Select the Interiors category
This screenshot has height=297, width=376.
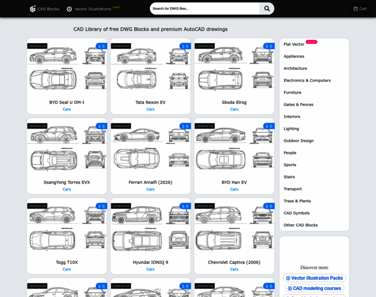pos(314,117)
